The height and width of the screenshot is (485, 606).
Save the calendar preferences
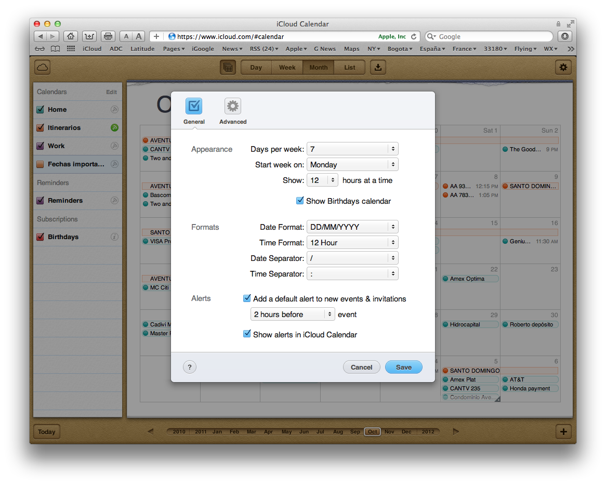[403, 367]
